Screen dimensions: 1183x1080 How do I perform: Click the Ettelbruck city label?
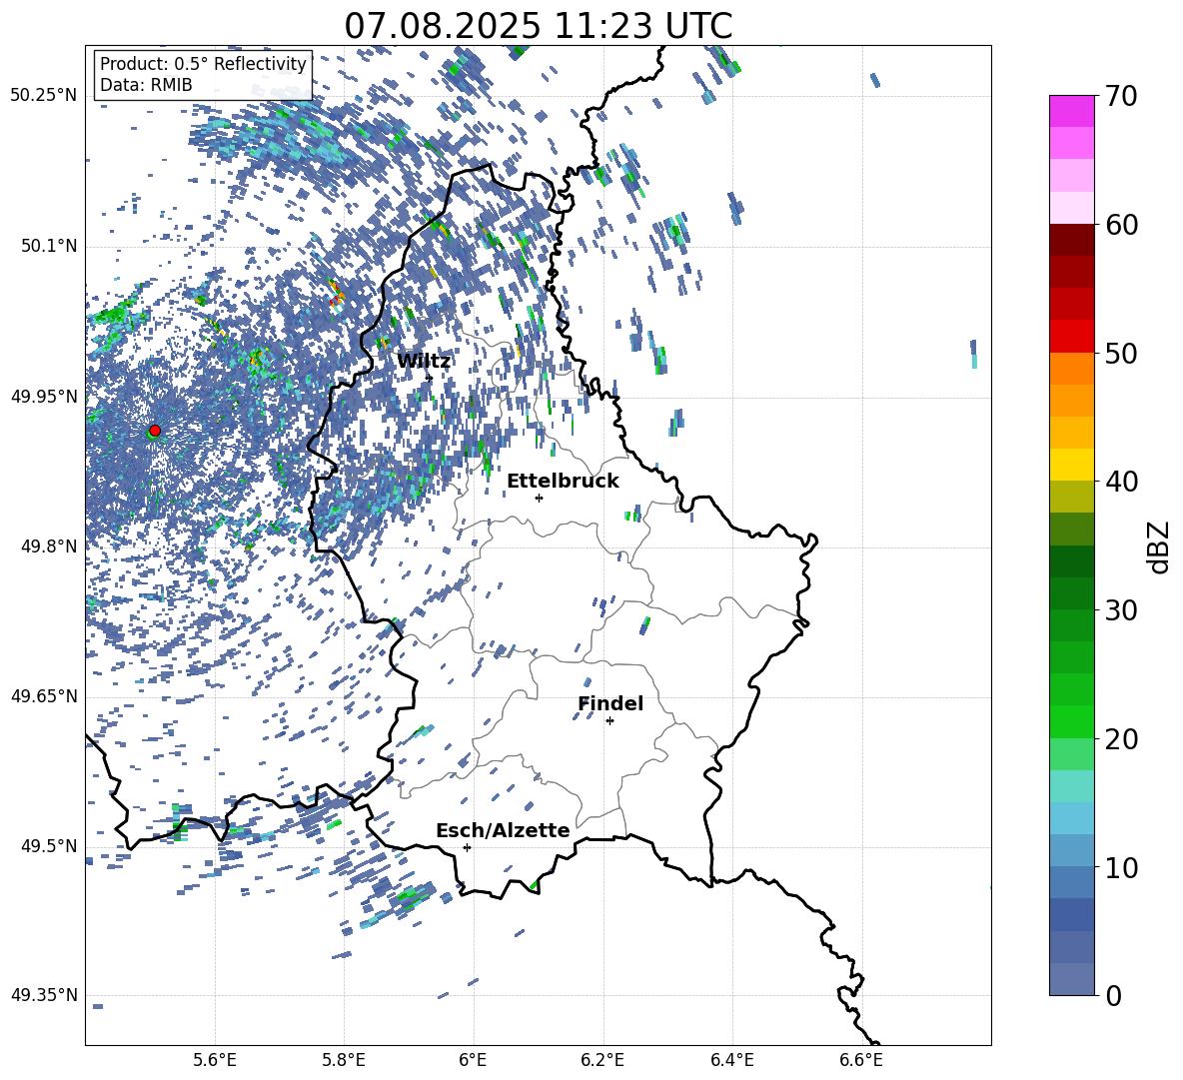(563, 482)
